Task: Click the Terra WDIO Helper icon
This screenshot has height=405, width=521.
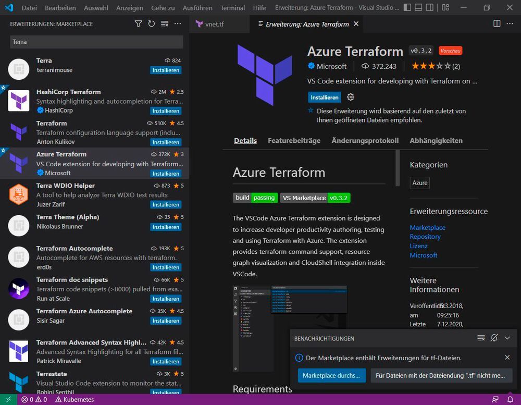Action: pyautogui.click(x=19, y=194)
